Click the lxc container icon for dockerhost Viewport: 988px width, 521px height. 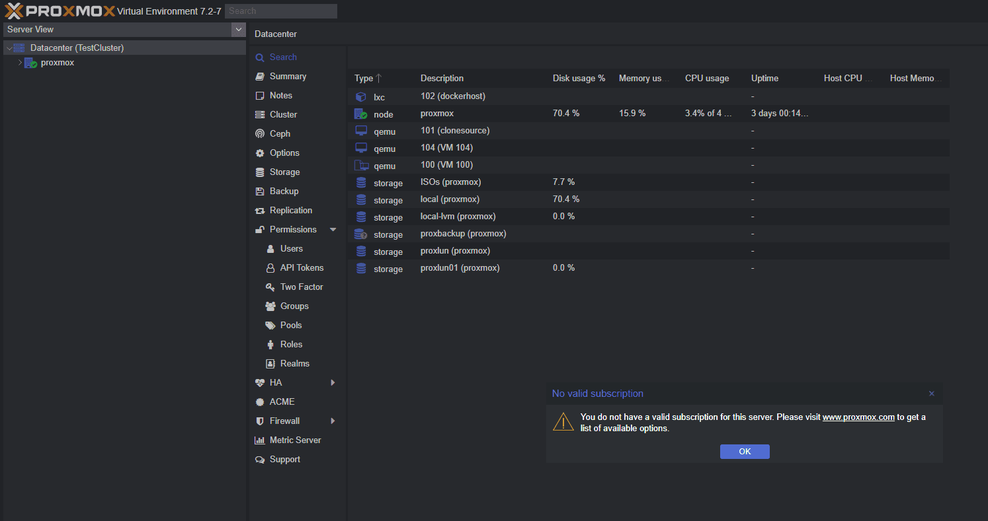click(x=361, y=97)
